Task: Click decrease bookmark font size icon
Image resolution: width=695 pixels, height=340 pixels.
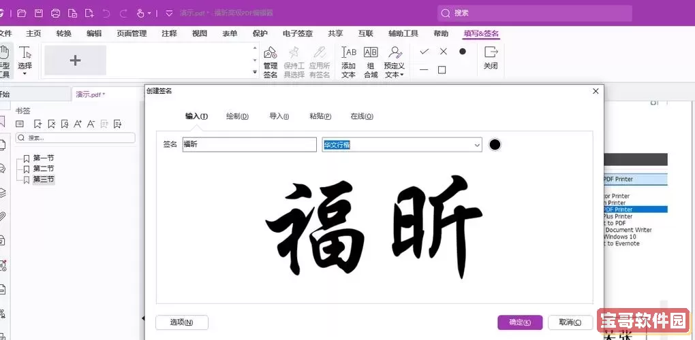Action: click(91, 124)
